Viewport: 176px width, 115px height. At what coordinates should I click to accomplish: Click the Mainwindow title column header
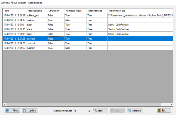pyautogui.click(x=140, y=11)
